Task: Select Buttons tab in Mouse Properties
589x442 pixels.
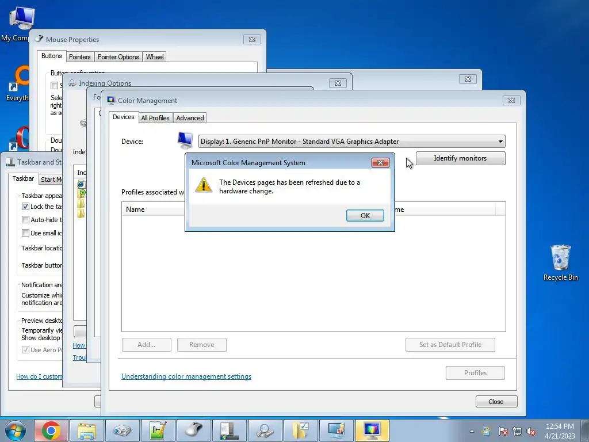Action: [51, 56]
